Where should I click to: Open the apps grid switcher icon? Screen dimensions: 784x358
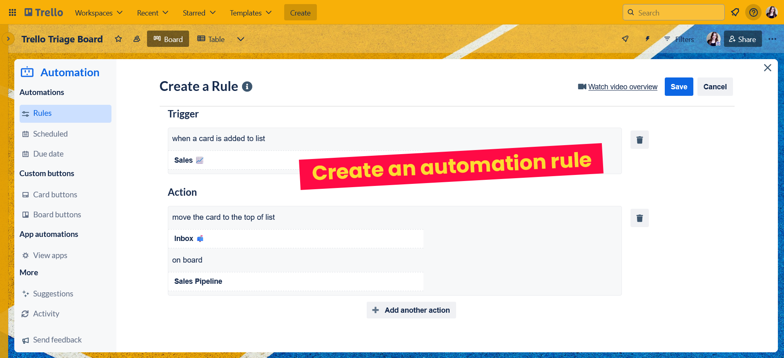12,13
